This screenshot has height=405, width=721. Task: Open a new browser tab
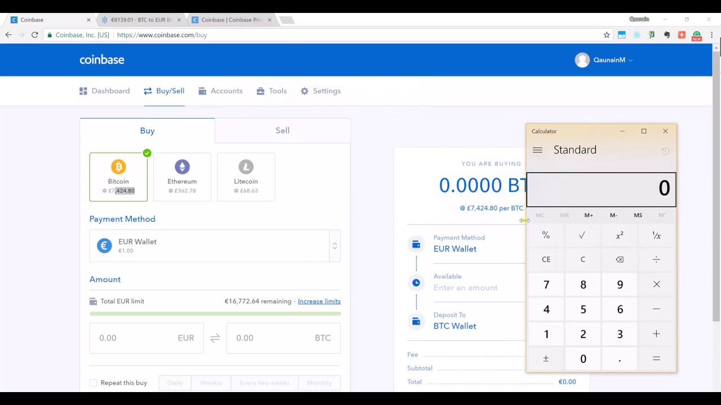coord(287,20)
